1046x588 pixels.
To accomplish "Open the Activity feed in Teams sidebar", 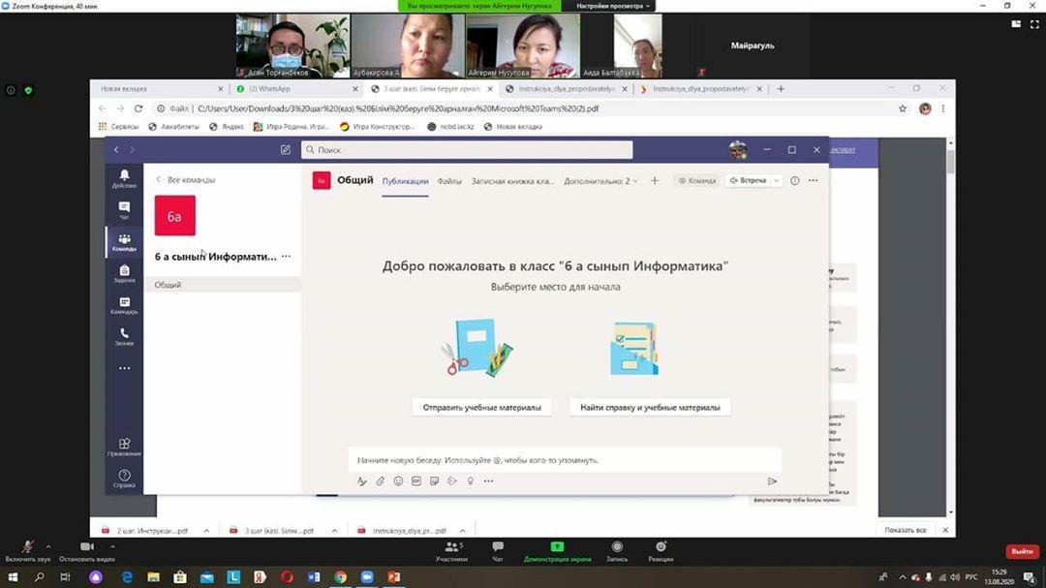I will 124,177.
